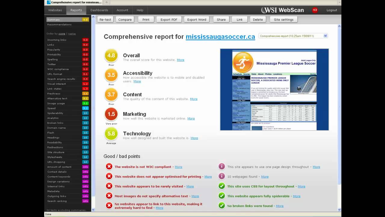Select Summary in the sidebar
The width and height of the screenshot is (385, 217).
point(67,20)
